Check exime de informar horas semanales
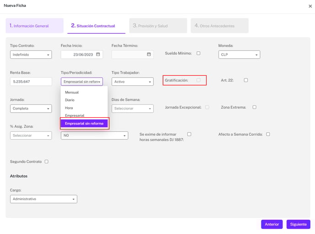 click(189, 134)
